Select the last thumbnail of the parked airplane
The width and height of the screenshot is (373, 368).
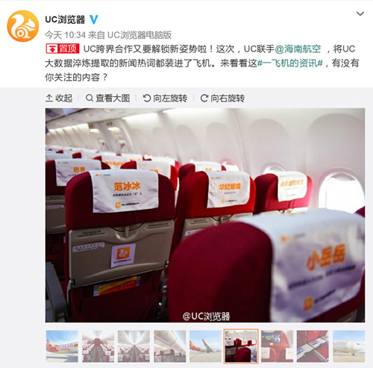[x=348, y=346]
